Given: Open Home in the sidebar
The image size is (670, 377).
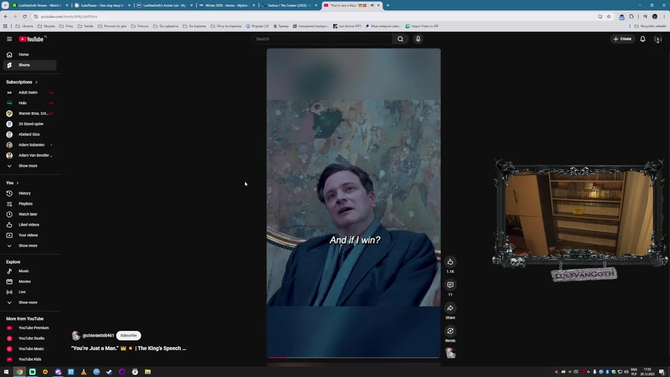Looking at the screenshot, I should 29,54.
